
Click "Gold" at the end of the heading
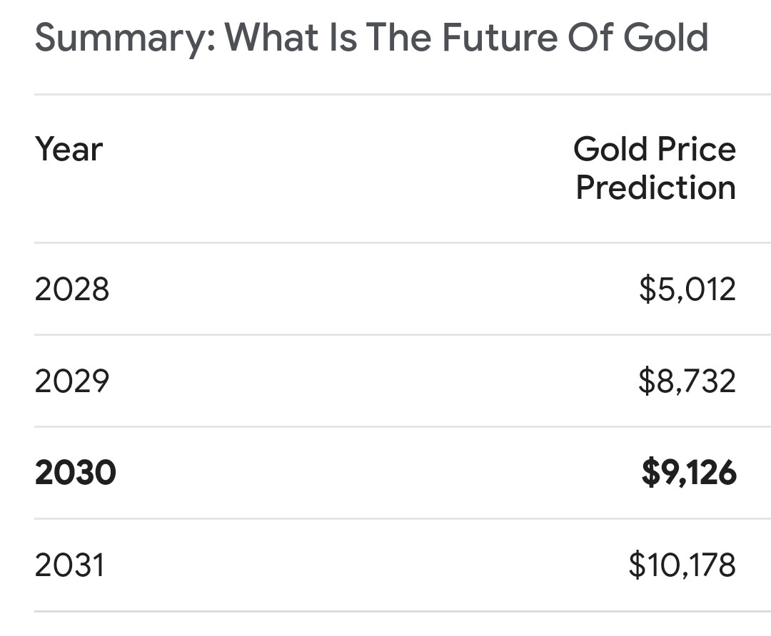coord(666,37)
